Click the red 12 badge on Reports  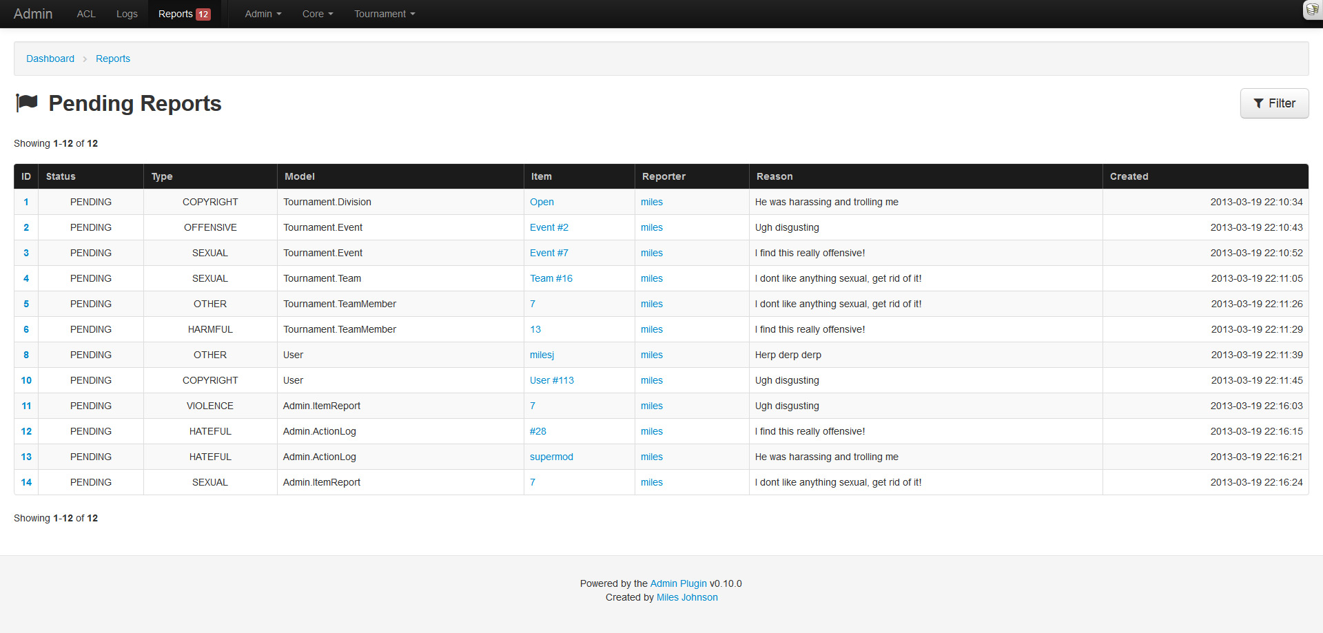[x=203, y=14]
